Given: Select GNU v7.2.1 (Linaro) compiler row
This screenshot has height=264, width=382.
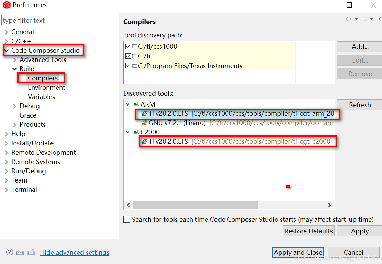Looking at the screenshot, I should (237, 123).
